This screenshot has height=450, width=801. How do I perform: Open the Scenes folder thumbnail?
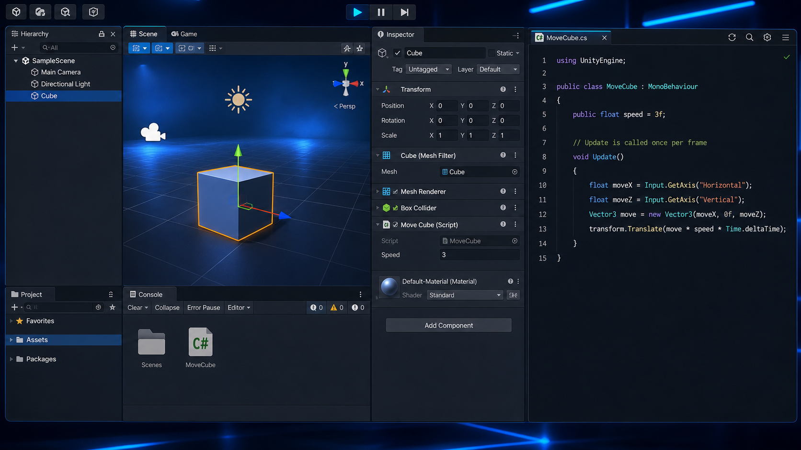click(x=151, y=342)
